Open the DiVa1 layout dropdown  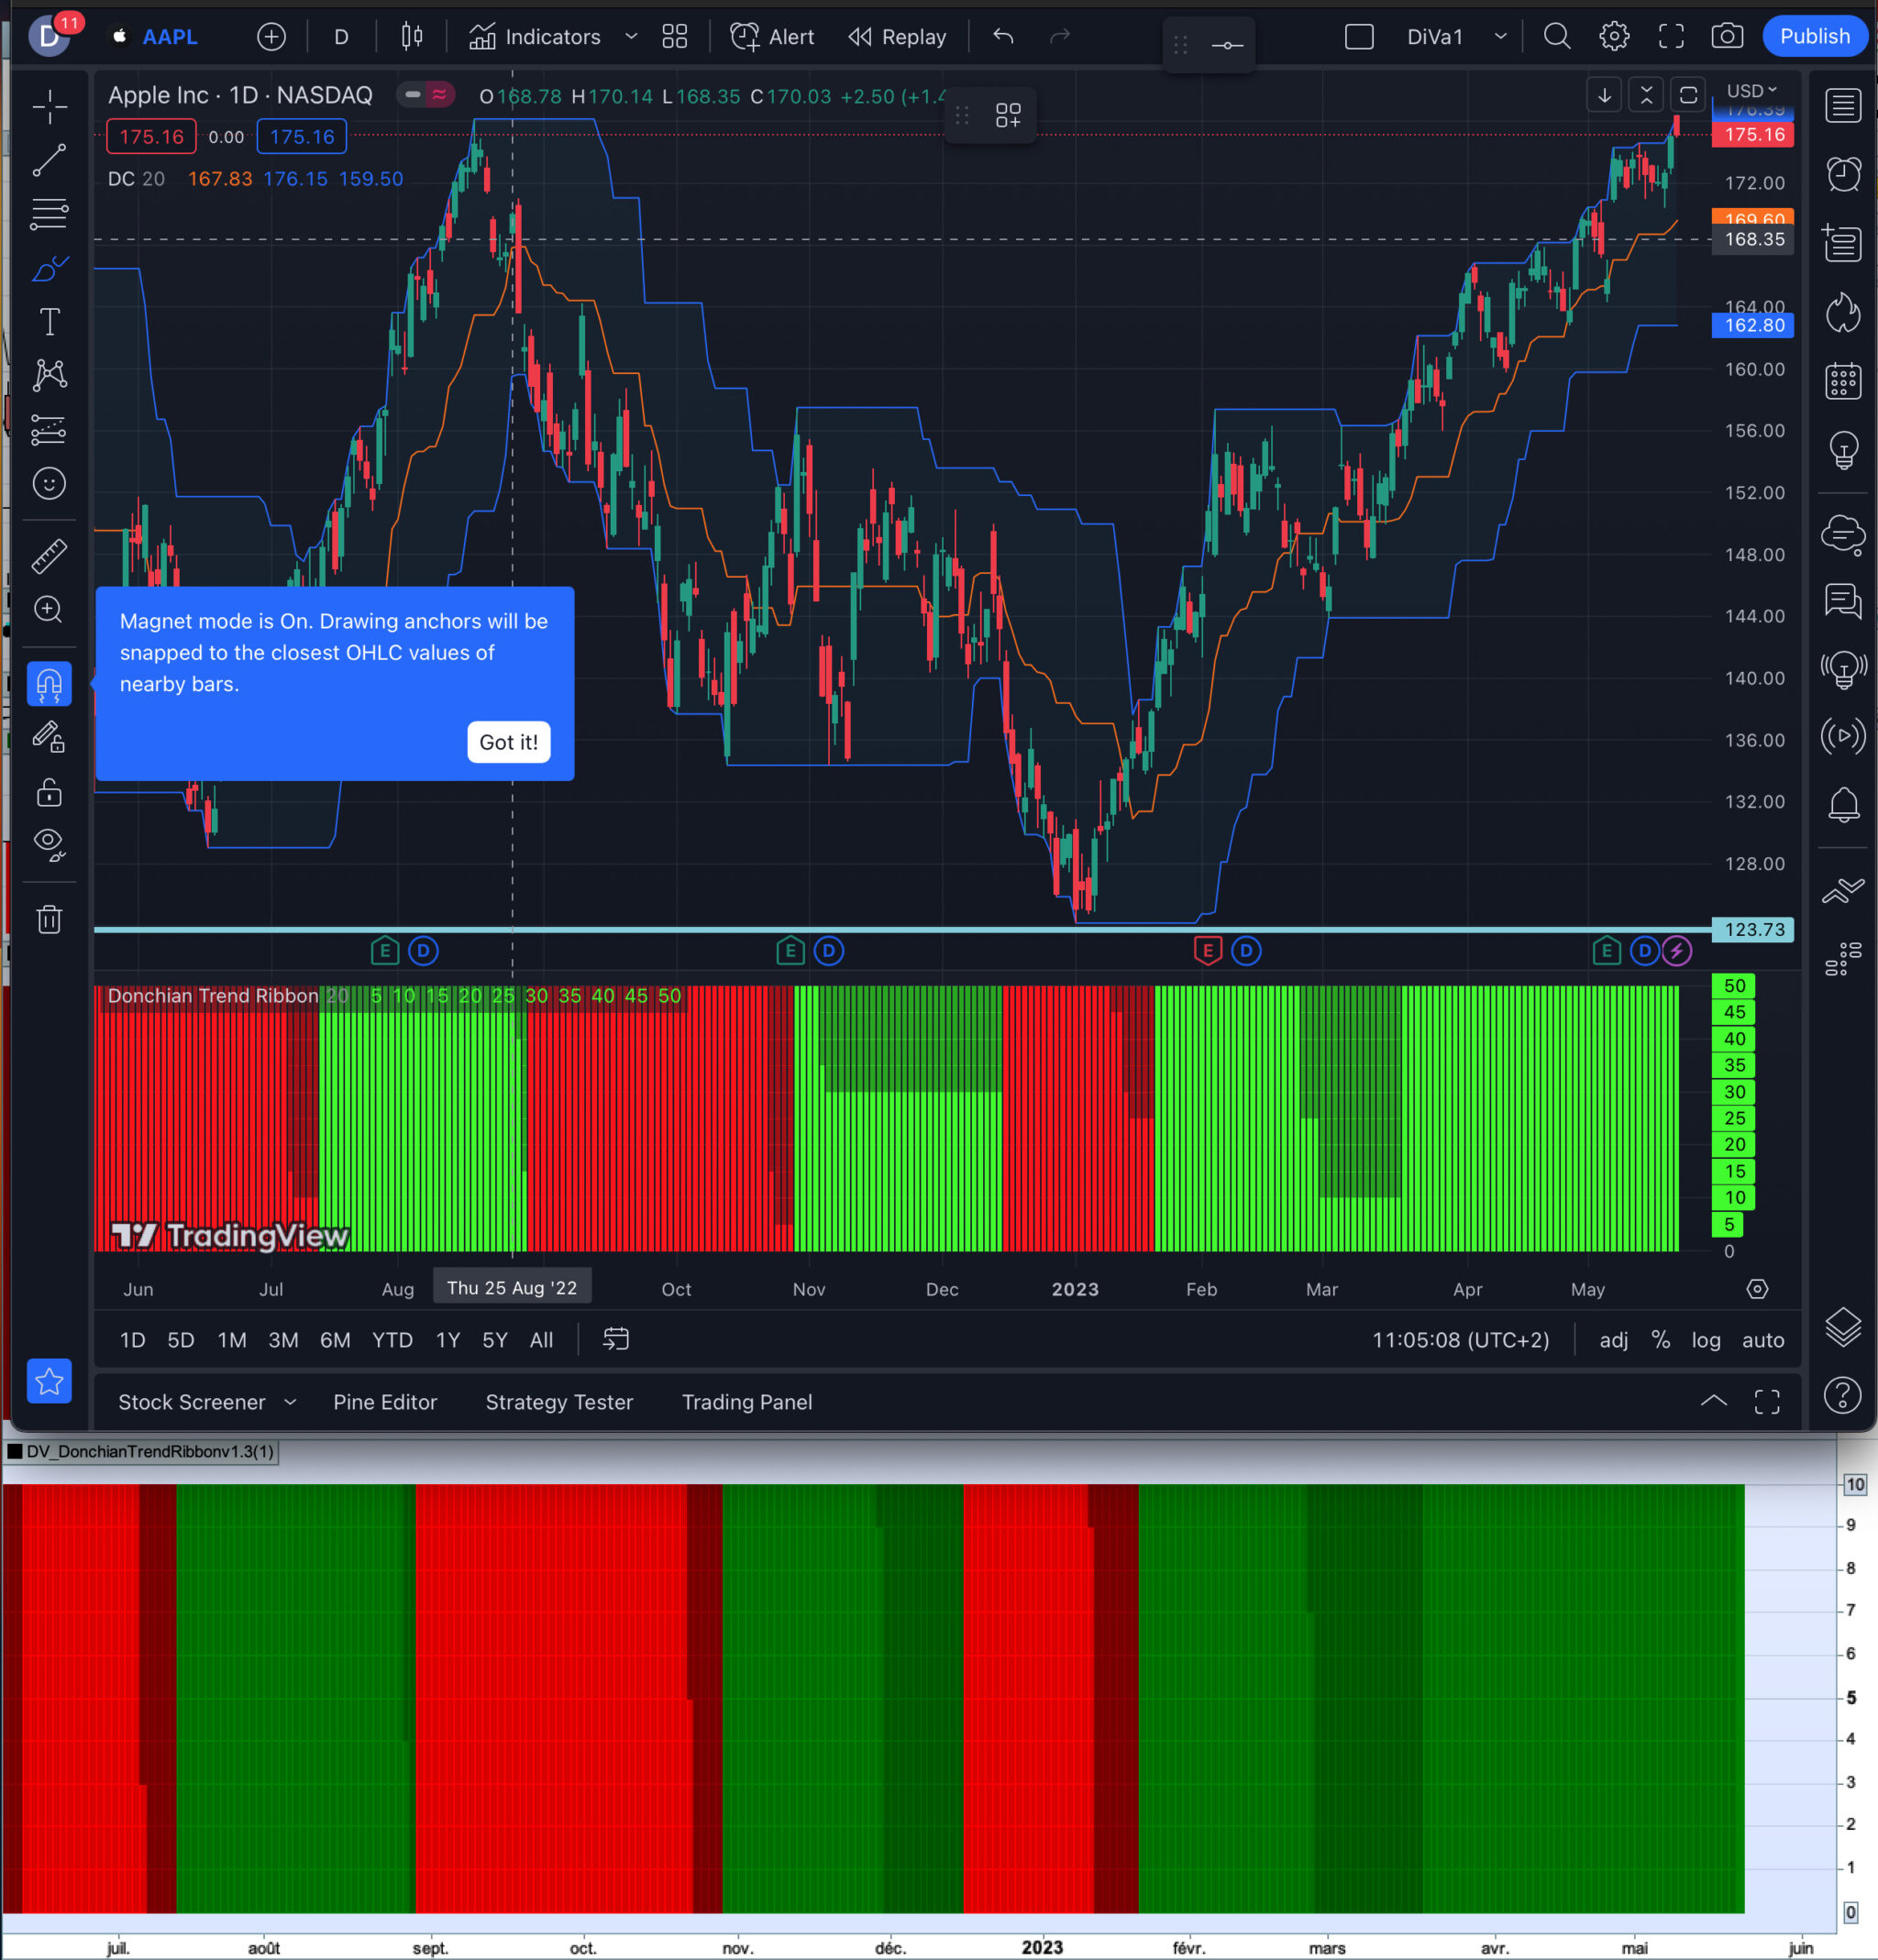coord(1500,37)
